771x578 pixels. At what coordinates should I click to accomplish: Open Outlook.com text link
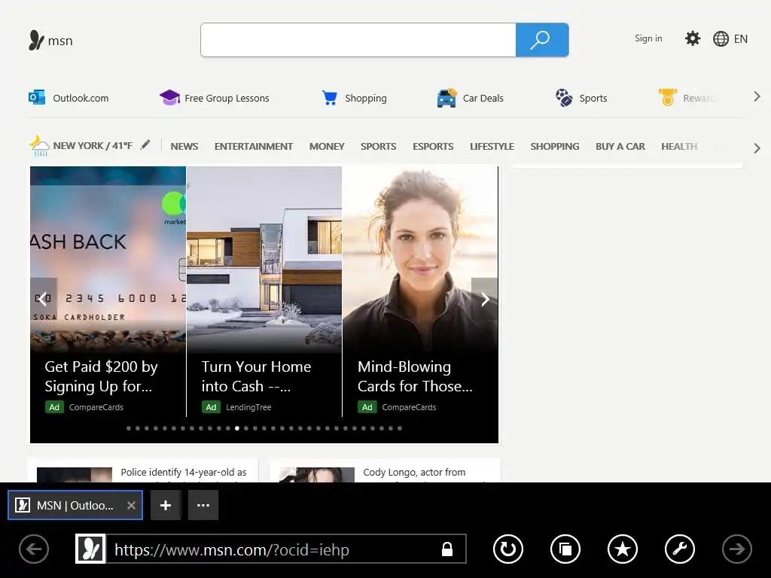point(81,99)
